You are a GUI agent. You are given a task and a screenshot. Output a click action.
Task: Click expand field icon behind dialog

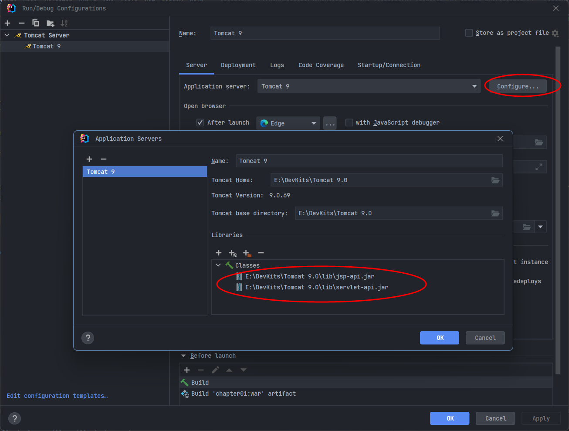pyautogui.click(x=539, y=167)
